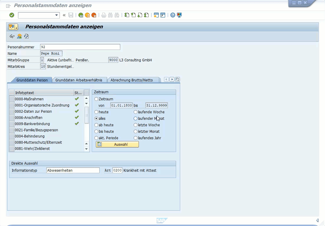Open the Abrechnung Brutto/Netto tab
This screenshot has height=226, width=325.
[x=132, y=80]
